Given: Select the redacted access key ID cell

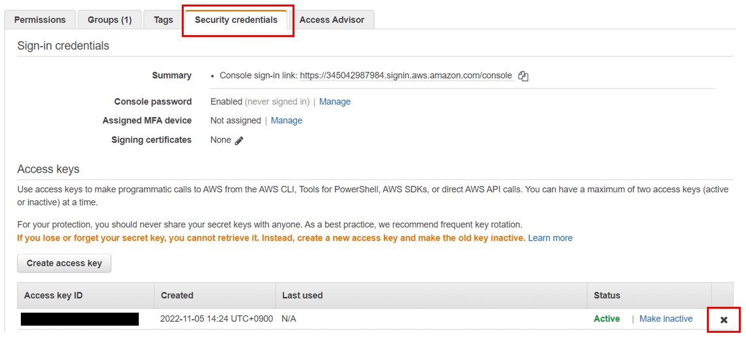Looking at the screenshot, I should [x=80, y=319].
